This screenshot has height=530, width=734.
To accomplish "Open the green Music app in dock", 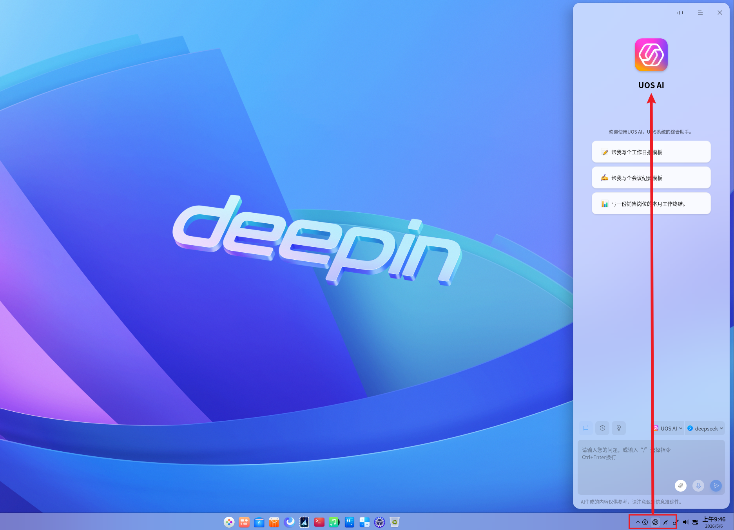I will (334, 522).
